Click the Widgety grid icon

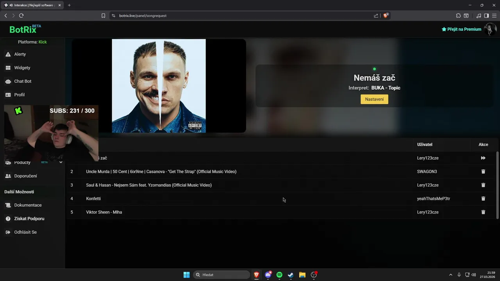point(8,68)
